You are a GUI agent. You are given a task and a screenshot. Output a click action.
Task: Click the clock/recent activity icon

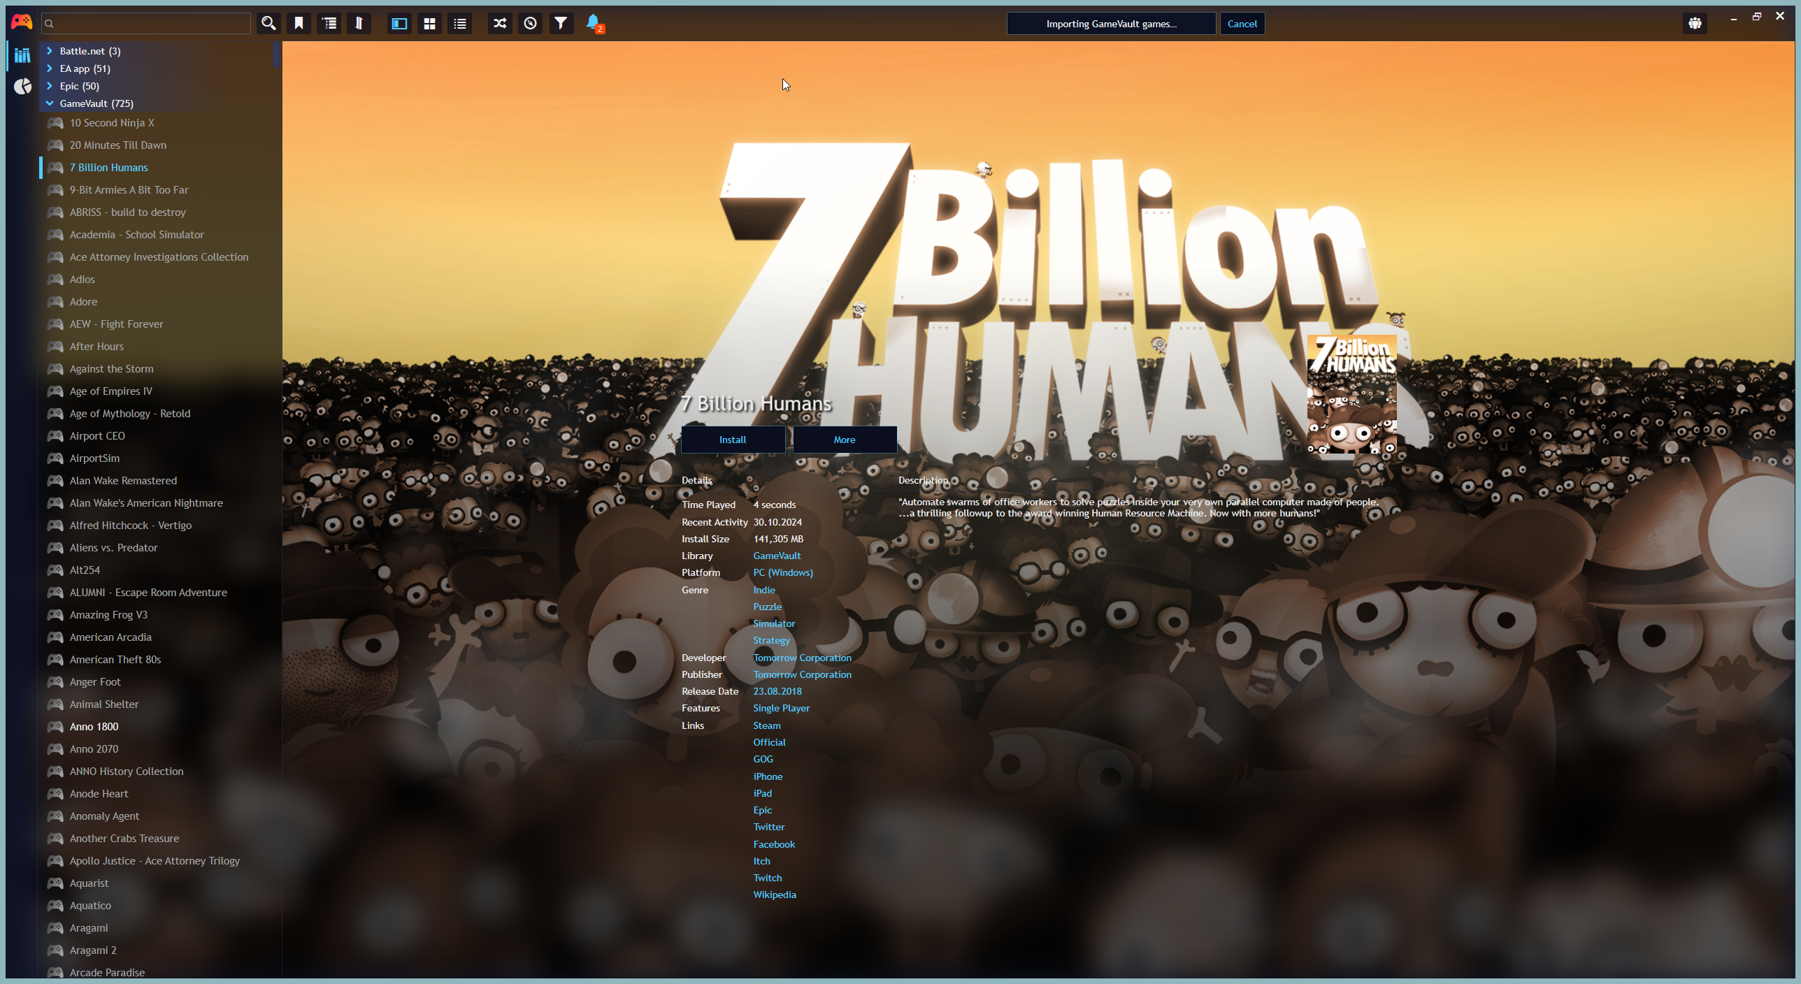(531, 23)
